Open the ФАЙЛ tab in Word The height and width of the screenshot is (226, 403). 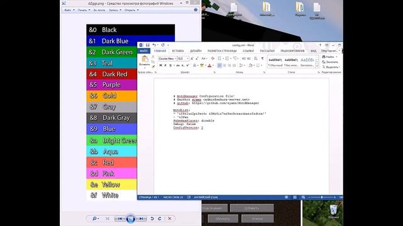[x=144, y=51]
